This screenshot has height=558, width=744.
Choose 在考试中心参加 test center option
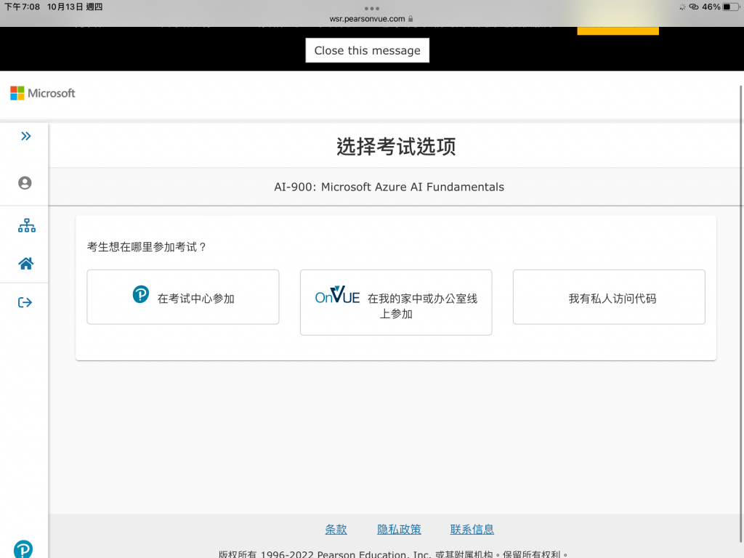(x=182, y=297)
